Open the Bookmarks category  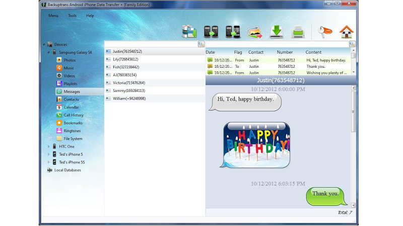click(73, 123)
